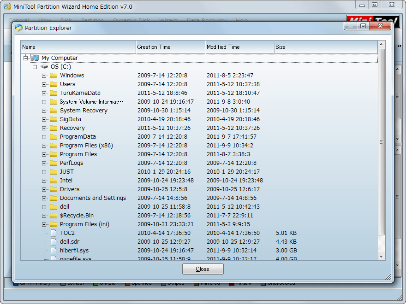Click modified time 2011-7-7 22:9:11
Viewport: 406px width, 304px height.
coord(230,216)
